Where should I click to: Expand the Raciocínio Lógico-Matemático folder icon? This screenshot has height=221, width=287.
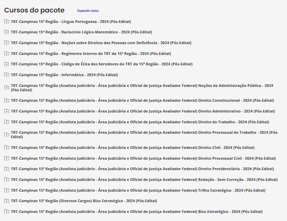click(x=7, y=32)
